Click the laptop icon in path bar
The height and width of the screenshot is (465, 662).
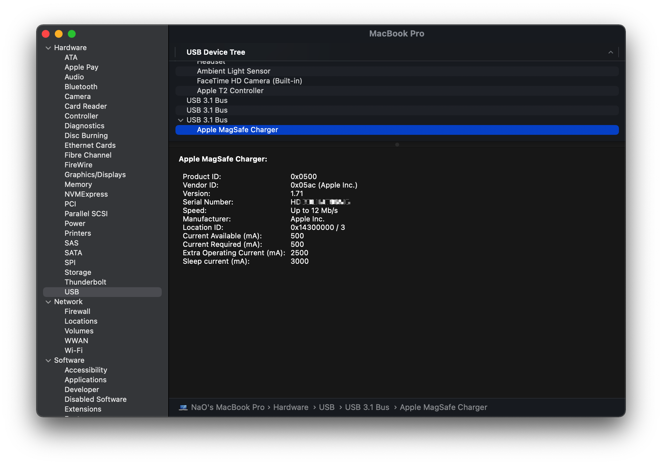pos(183,407)
